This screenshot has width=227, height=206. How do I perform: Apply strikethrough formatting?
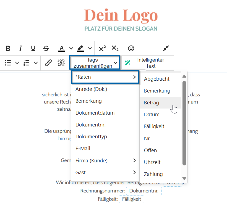46,49
